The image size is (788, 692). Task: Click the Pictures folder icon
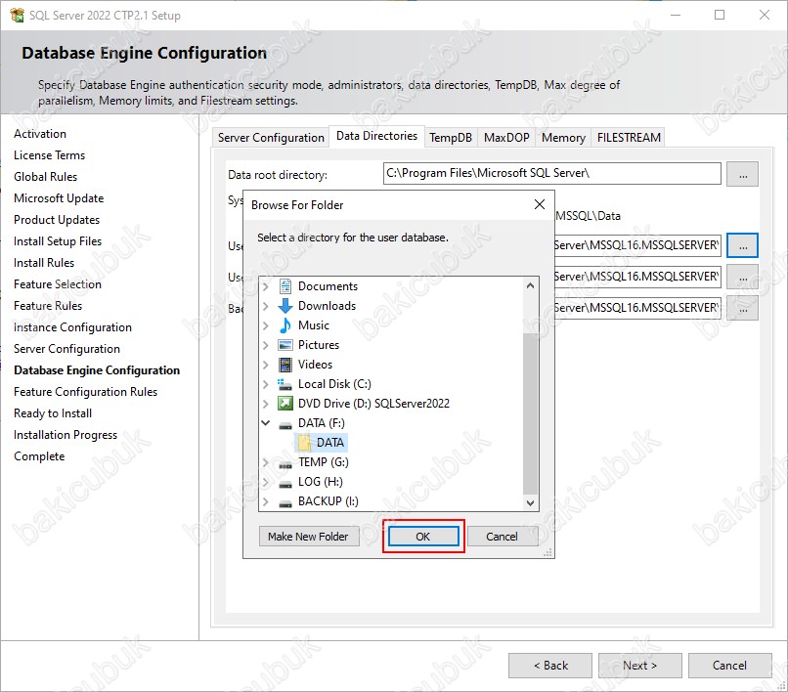[285, 345]
